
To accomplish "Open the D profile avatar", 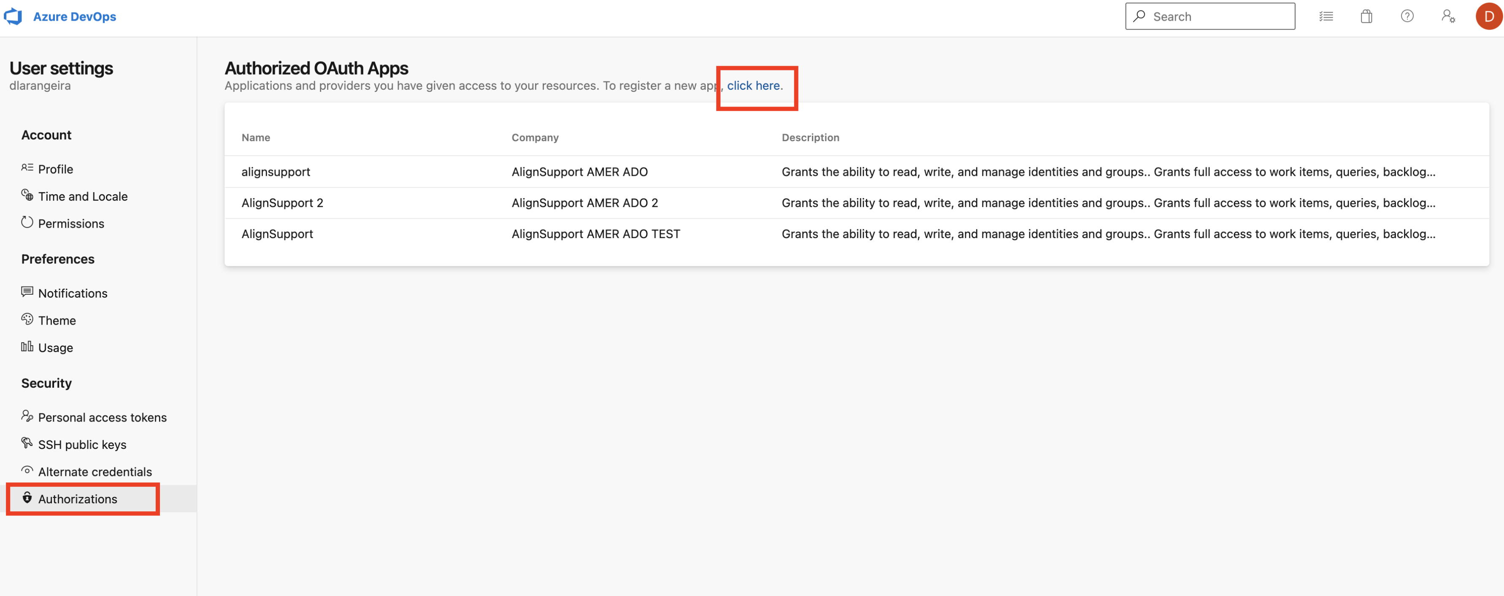I will point(1488,16).
